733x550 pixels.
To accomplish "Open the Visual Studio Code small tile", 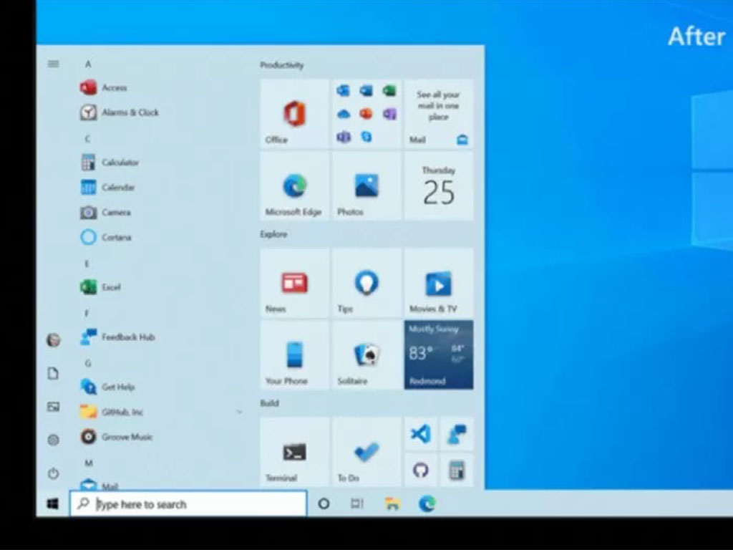I will (x=421, y=434).
